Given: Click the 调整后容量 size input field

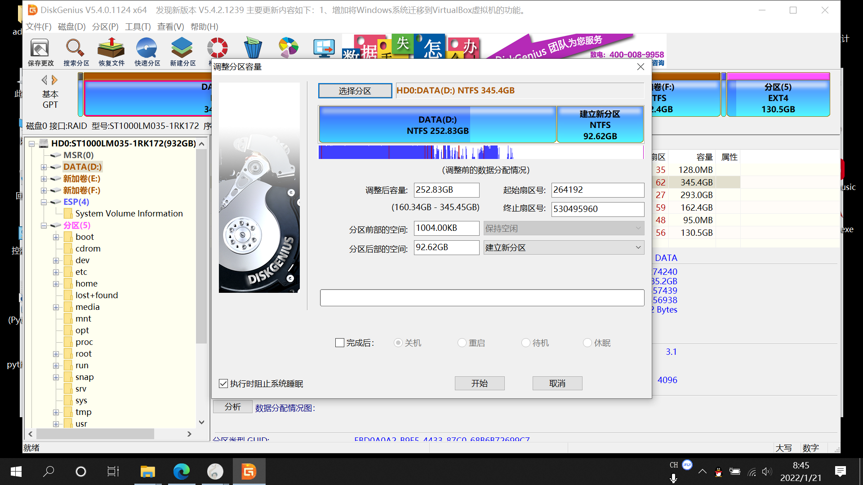Looking at the screenshot, I should [446, 190].
